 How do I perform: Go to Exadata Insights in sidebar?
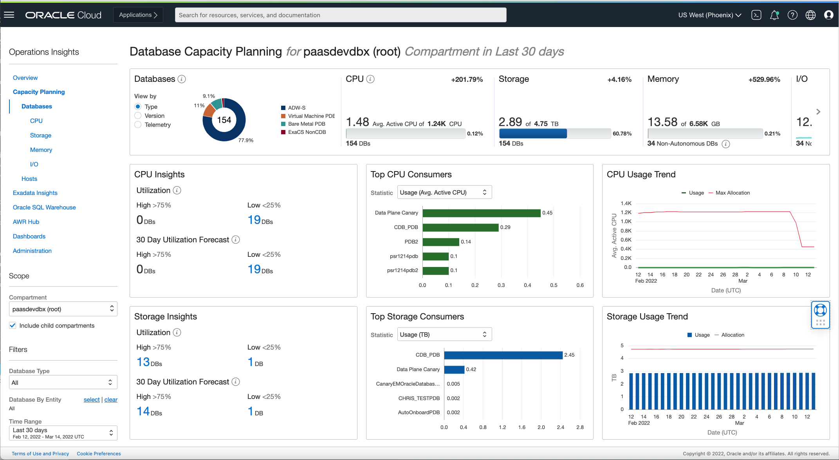(x=35, y=193)
